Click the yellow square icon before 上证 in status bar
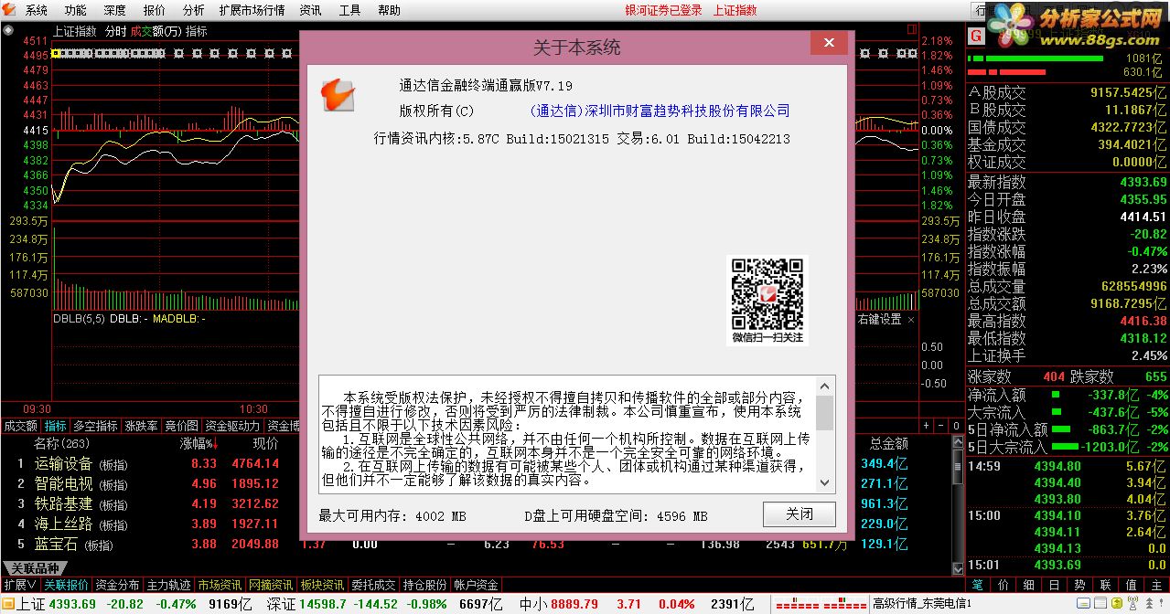Screen dimensions: 1170x614 (x=9, y=604)
